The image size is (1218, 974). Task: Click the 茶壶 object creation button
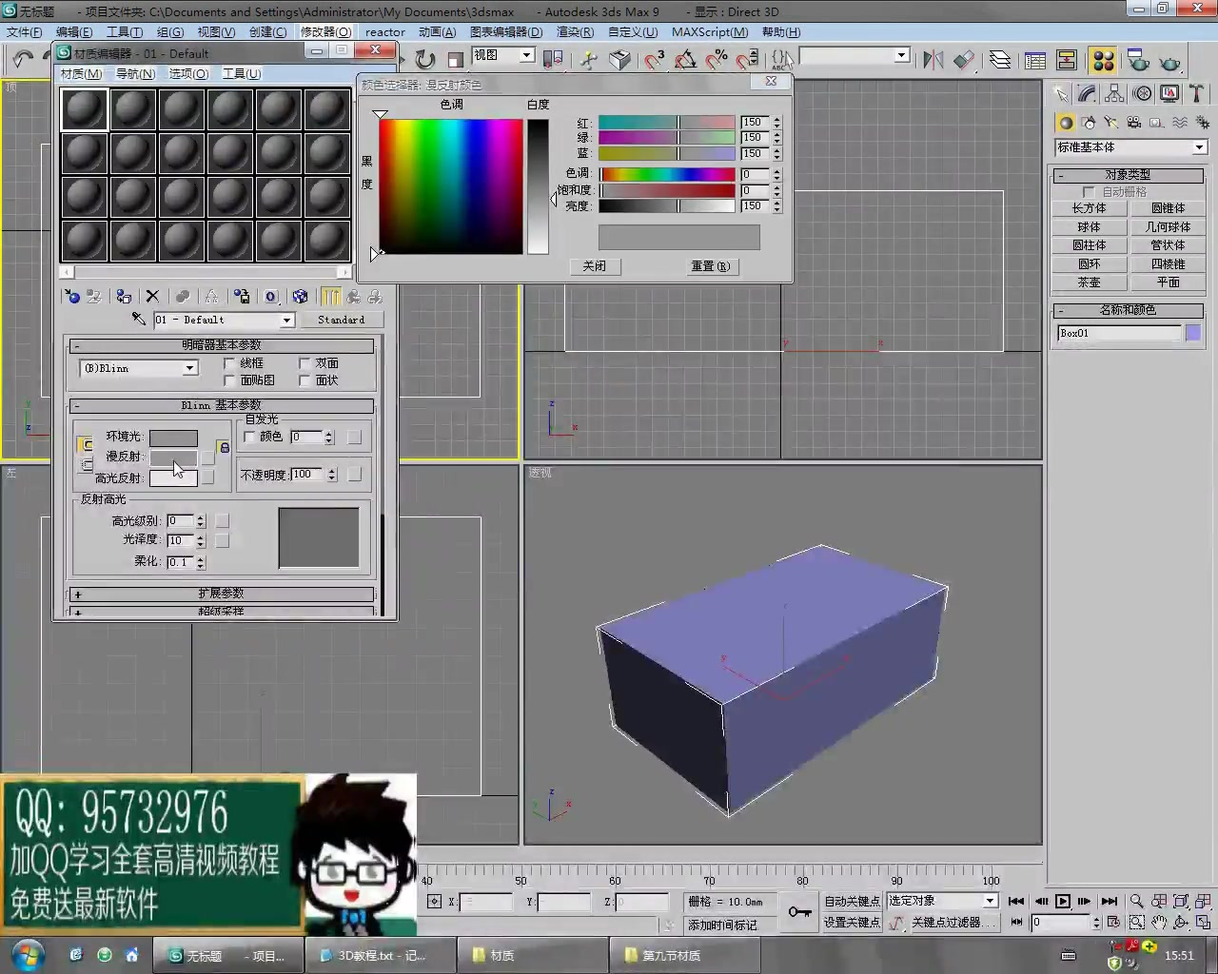click(1089, 282)
